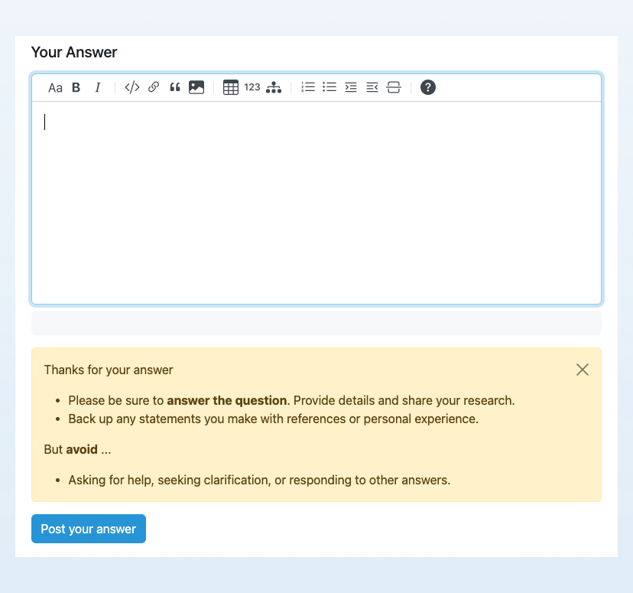The height and width of the screenshot is (593, 633).
Task: Click inside the answer text area
Action: click(316, 203)
